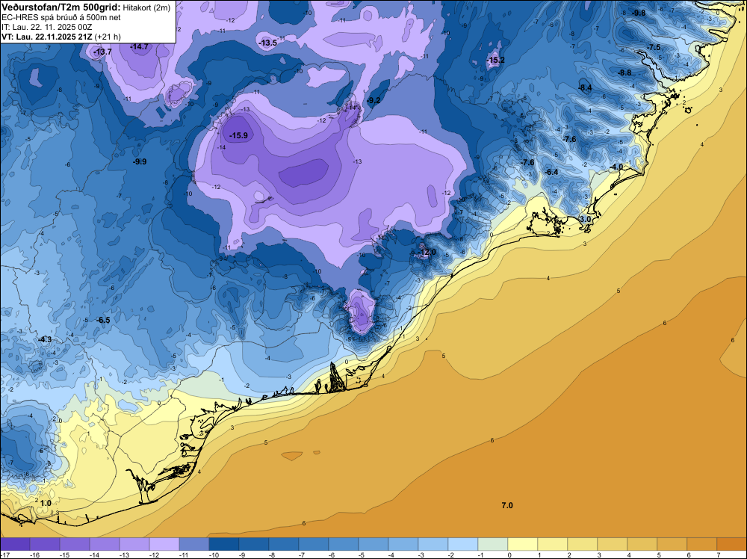
Task: Select the -8.8 temperature value
Action: coord(624,72)
